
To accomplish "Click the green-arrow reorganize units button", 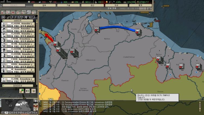I will click(21, 91).
